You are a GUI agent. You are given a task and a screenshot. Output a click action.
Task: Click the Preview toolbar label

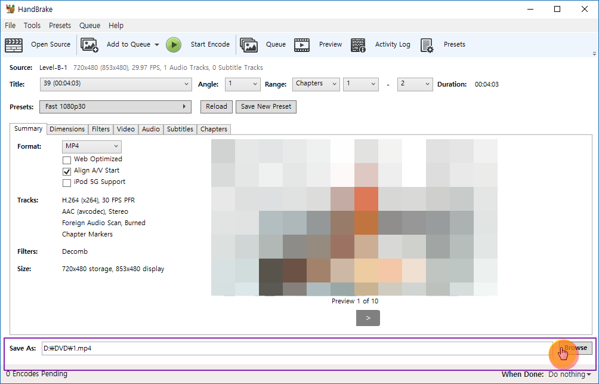tap(331, 45)
